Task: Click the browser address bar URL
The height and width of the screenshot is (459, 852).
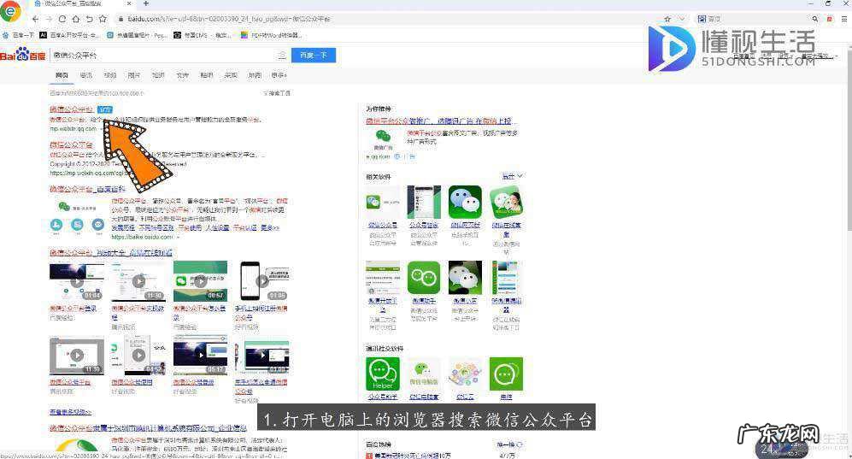Action: pyautogui.click(x=229, y=19)
